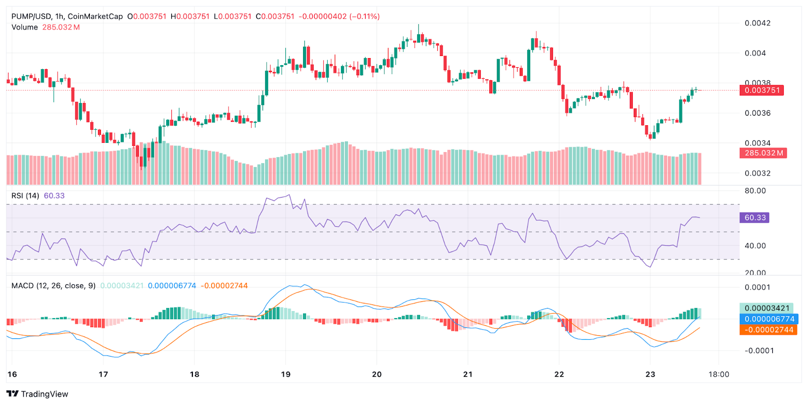Click the red 0.003751 current price tag
Viewport: 808px width, 405px height.
pyautogui.click(x=762, y=90)
